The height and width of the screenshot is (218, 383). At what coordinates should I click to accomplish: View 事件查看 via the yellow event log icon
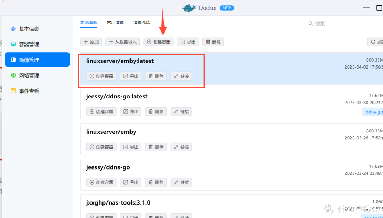click(x=13, y=91)
